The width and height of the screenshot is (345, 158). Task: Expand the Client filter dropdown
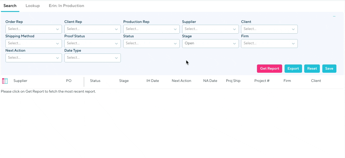269,29
